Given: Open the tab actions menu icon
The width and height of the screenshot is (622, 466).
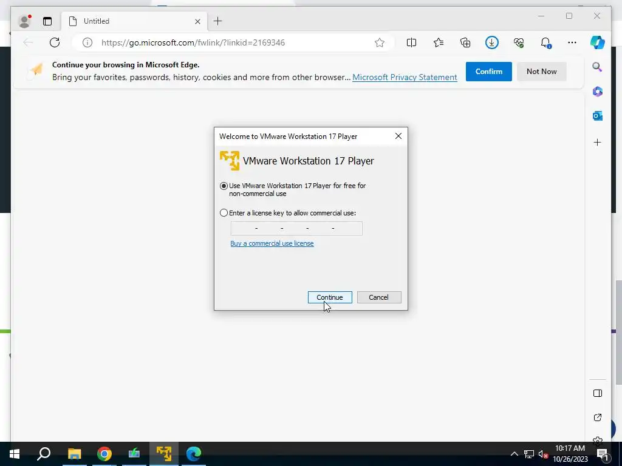Looking at the screenshot, I should (47, 21).
